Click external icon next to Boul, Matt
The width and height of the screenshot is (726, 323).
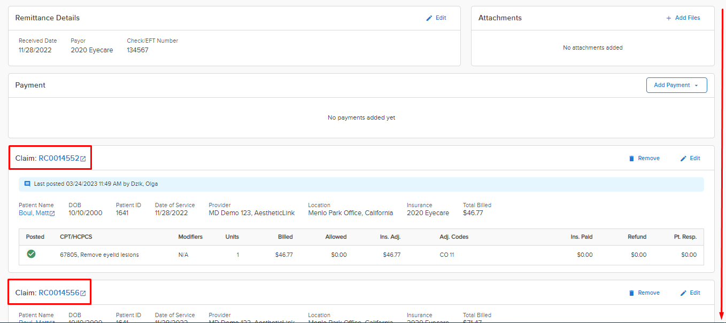pyautogui.click(x=52, y=214)
